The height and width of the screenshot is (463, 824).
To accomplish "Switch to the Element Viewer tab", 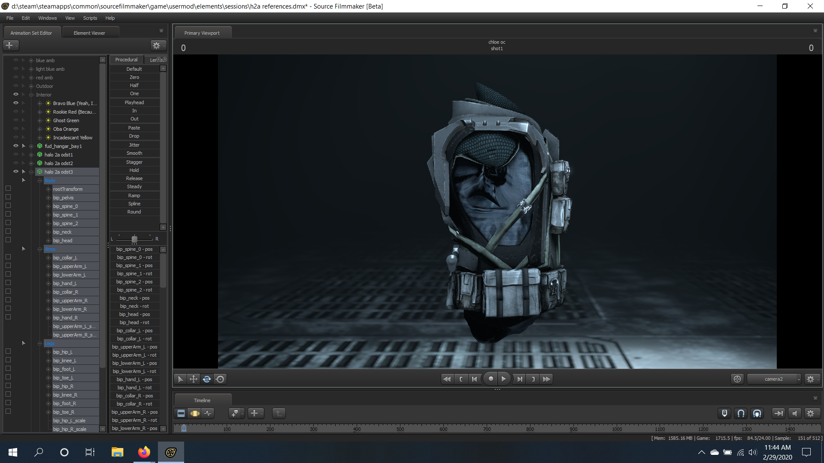I will pyautogui.click(x=89, y=33).
